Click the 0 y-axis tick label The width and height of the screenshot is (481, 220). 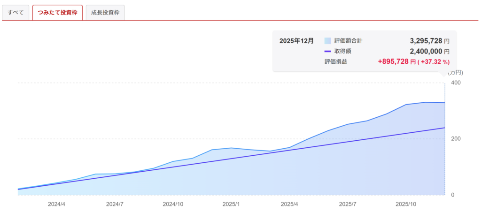(452, 195)
